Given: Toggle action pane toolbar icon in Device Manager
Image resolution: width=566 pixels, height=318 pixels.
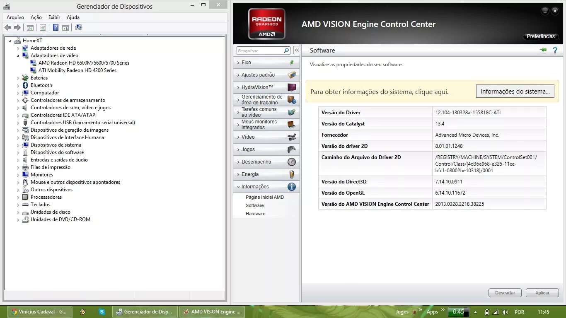Looking at the screenshot, I should pos(65,28).
